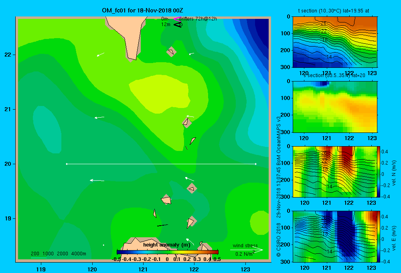The image size is (401, 273).
Task: Click latitude label 19 on main map axis
Action: pyautogui.click(x=8, y=218)
